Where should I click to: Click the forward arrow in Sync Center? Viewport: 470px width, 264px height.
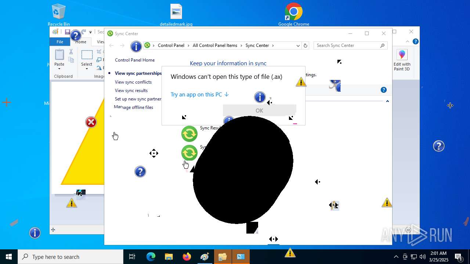(122, 45)
